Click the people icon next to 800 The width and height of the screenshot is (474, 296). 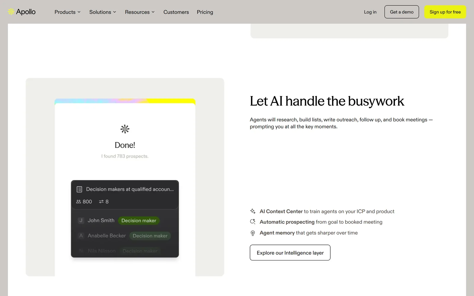click(x=79, y=202)
